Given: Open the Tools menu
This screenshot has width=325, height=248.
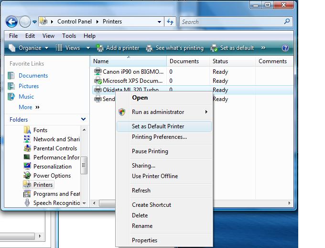Looking at the screenshot, I should 69,36.
